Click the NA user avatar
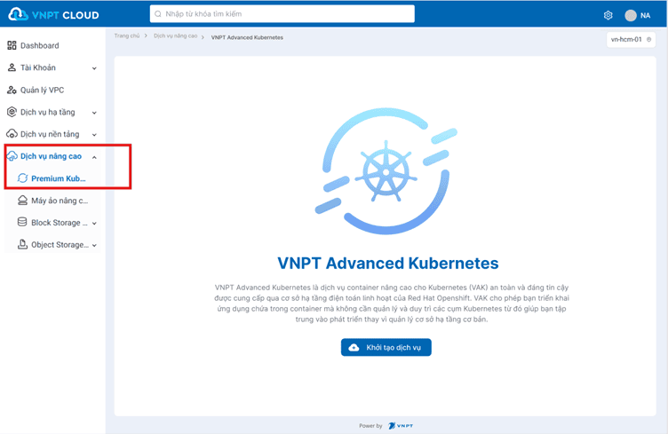This screenshot has height=434, width=668. [x=631, y=15]
